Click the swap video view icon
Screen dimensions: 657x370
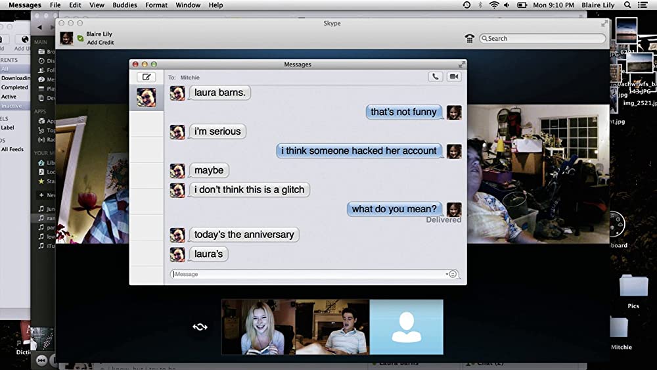point(200,327)
